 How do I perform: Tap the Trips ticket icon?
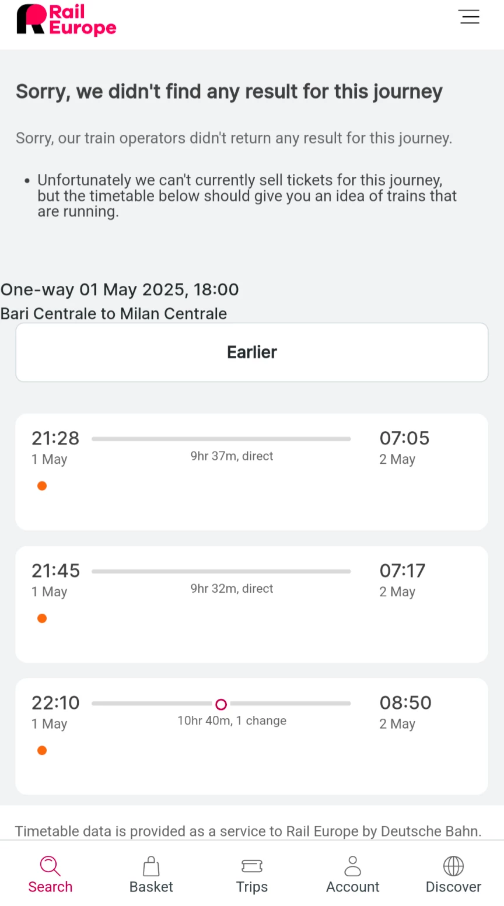click(252, 866)
